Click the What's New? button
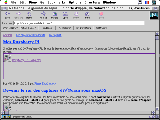The height and width of the screenshot is (120, 160). 10,28
